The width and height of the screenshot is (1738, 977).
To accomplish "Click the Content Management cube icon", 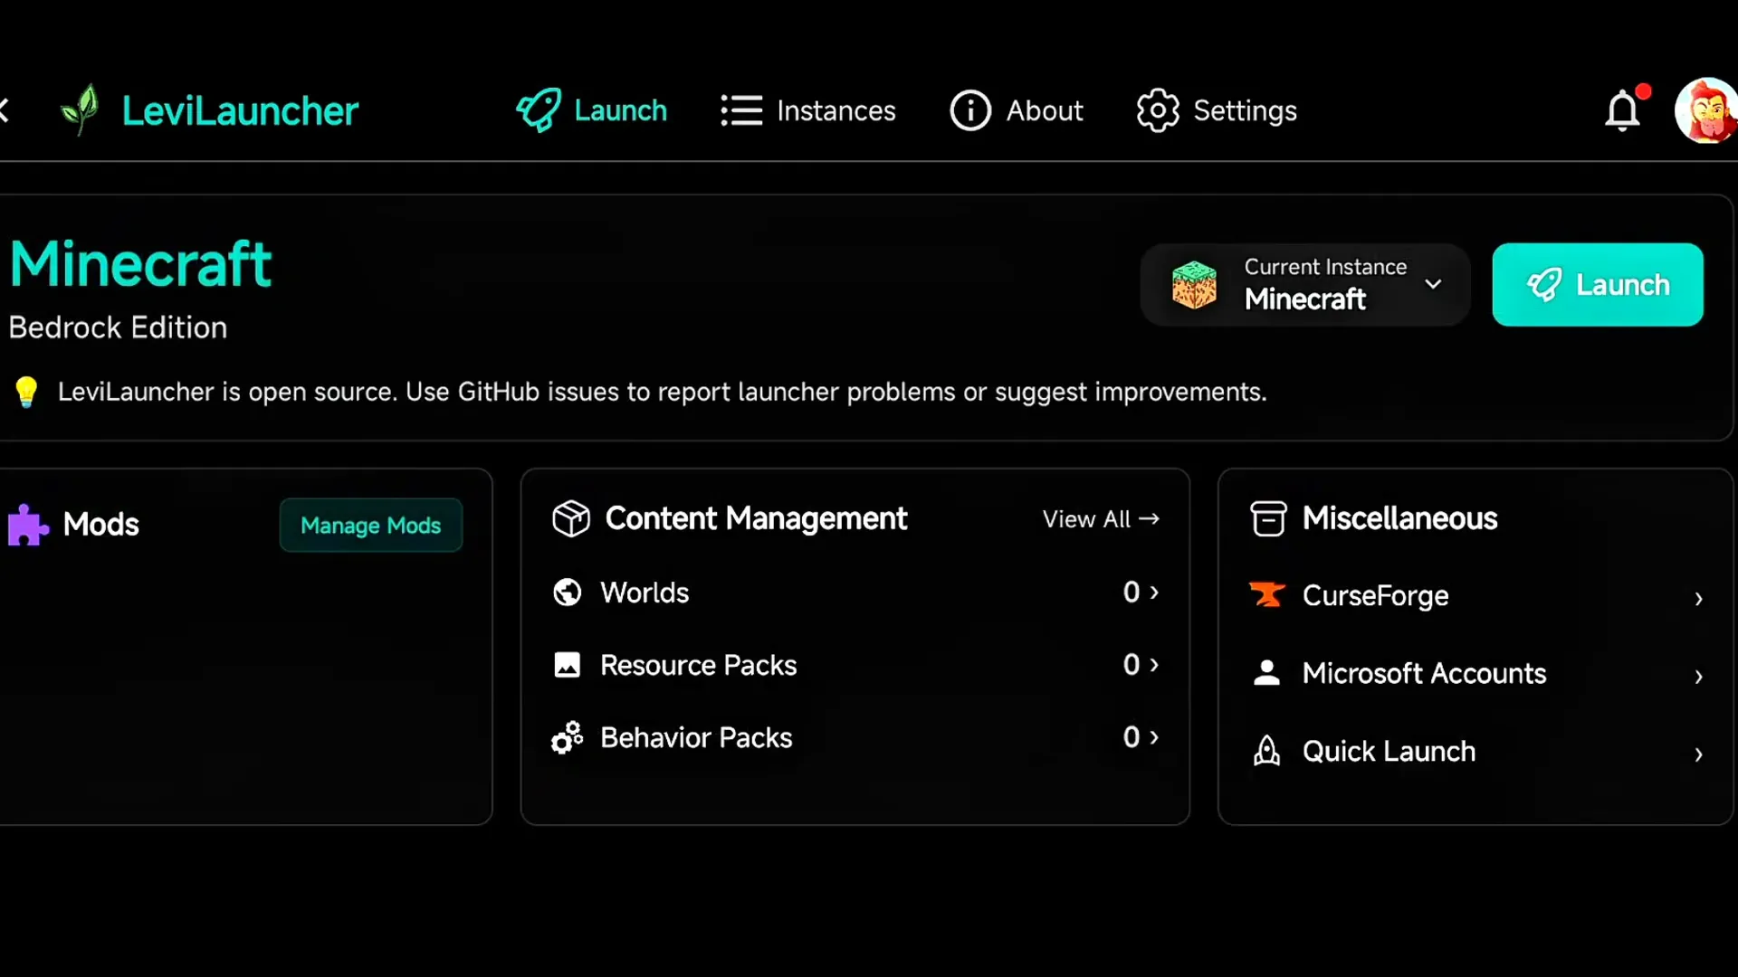I will pyautogui.click(x=571, y=518).
